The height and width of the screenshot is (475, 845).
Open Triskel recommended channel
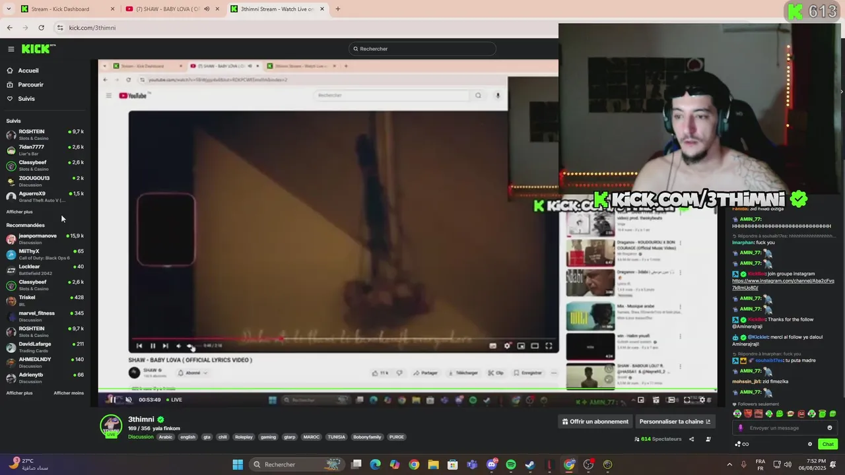pyautogui.click(x=45, y=300)
